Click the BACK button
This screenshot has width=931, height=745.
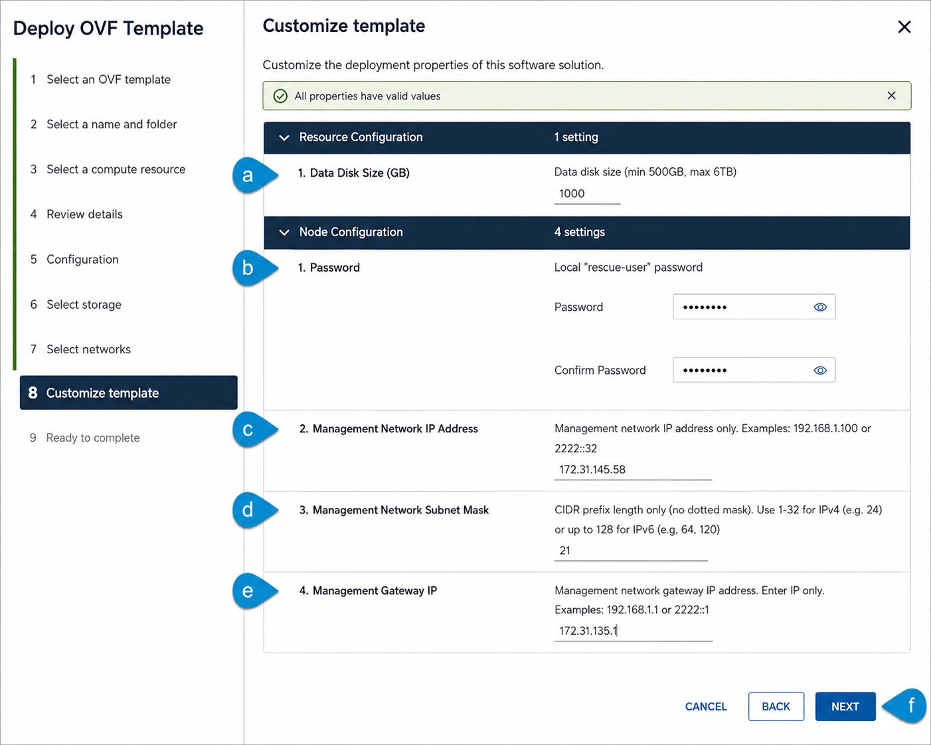[776, 706]
